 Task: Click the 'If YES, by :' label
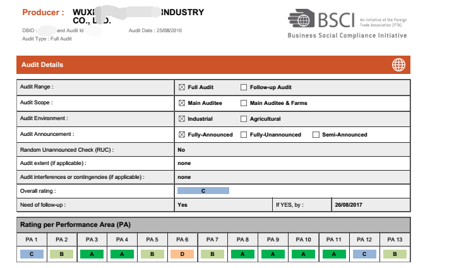click(x=290, y=205)
